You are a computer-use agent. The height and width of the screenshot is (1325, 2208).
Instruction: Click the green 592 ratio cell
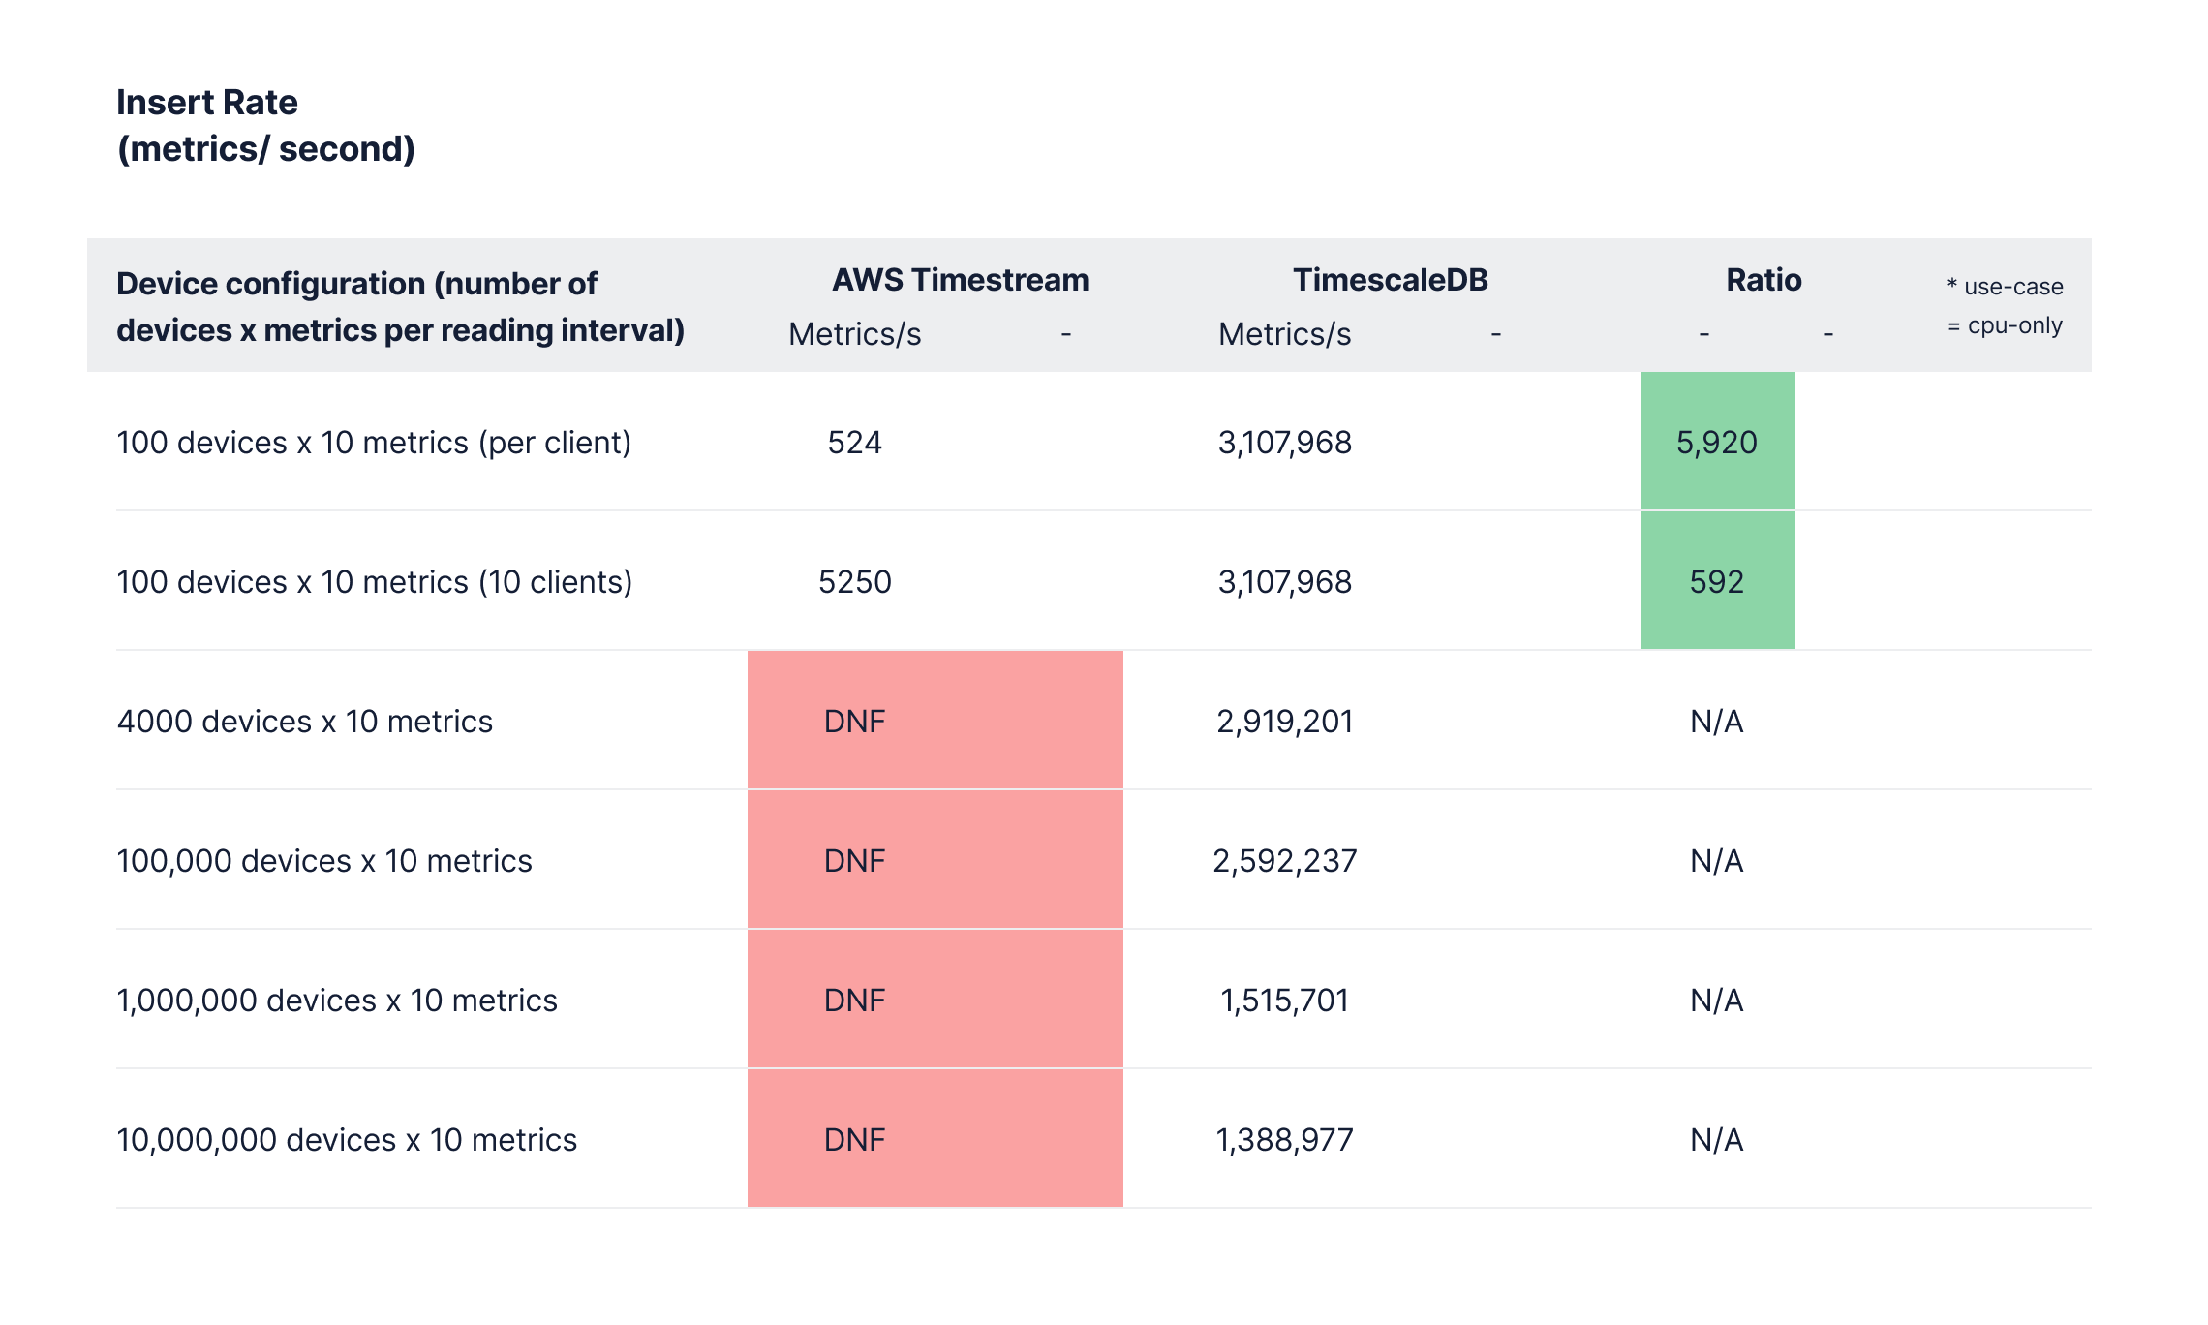(x=1716, y=581)
